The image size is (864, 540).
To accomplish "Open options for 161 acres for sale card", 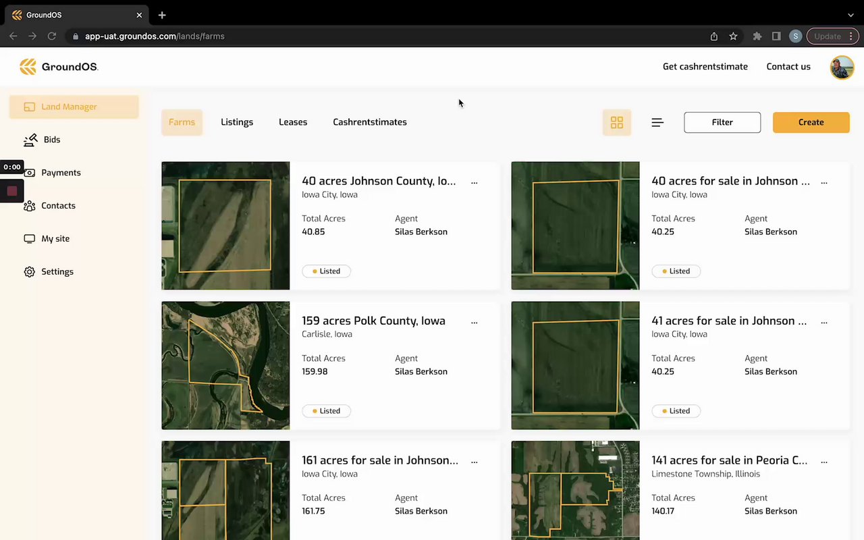I will point(475,462).
